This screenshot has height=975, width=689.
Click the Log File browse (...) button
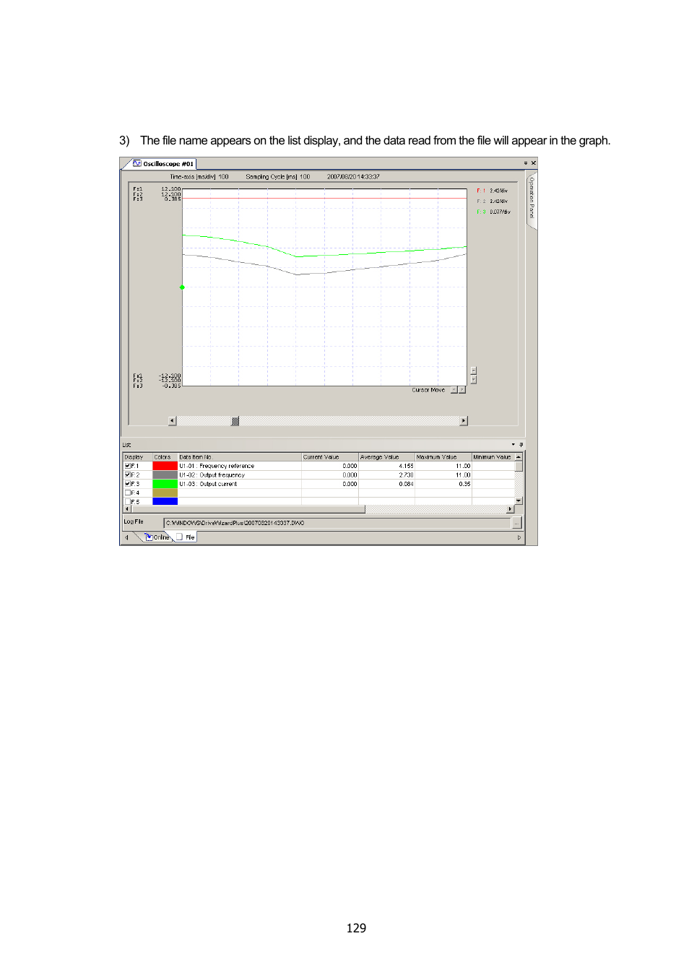click(516, 523)
